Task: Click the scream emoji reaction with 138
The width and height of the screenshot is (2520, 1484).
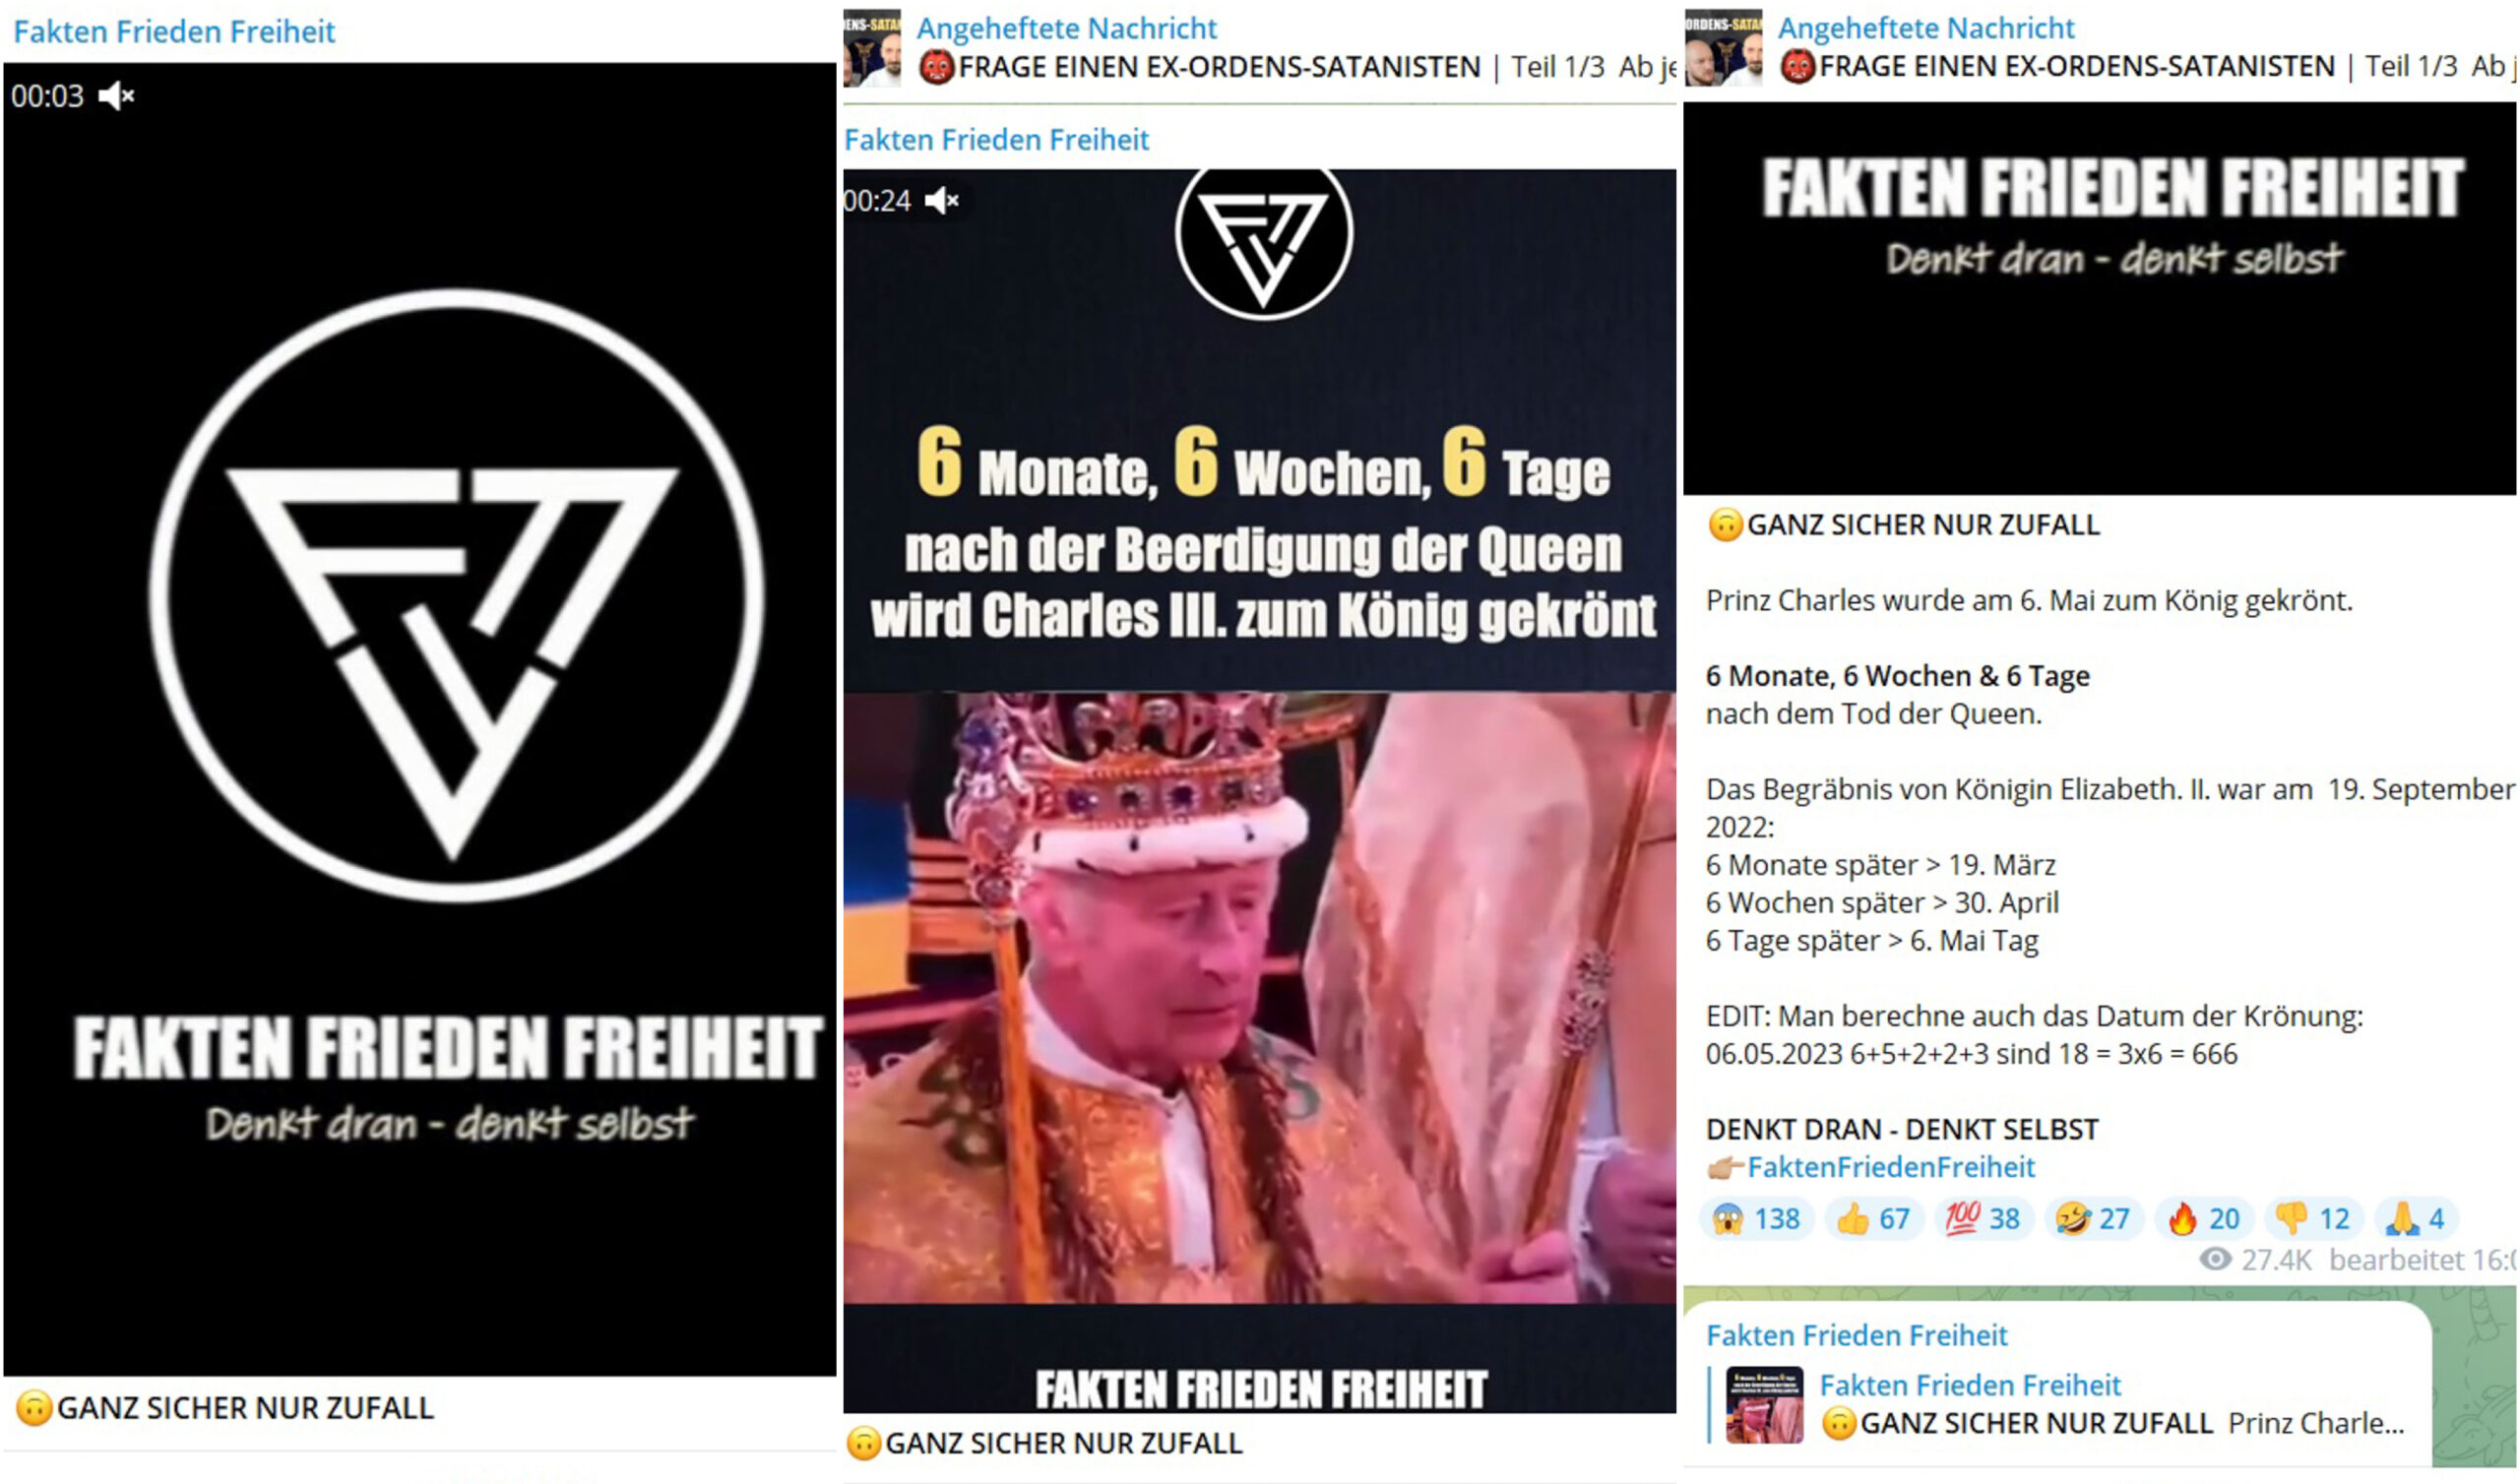Action: pos(1756,1219)
